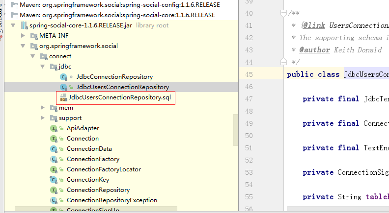This screenshot has height=213, width=389.
Task: Select spring-social-core-1.1.6.RELEASE.jar library root
Action: click(x=81, y=25)
